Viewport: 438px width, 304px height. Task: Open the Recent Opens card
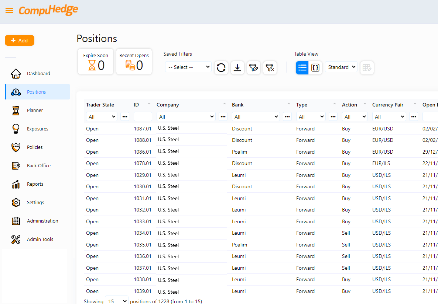pyautogui.click(x=134, y=62)
